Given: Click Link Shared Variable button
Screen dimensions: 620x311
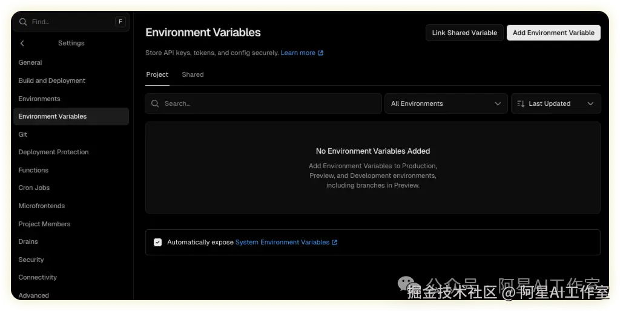Looking at the screenshot, I should tap(464, 33).
